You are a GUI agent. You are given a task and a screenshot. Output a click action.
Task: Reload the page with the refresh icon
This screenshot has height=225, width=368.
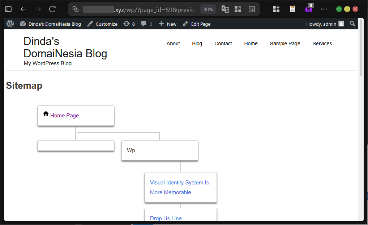point(52,9)
